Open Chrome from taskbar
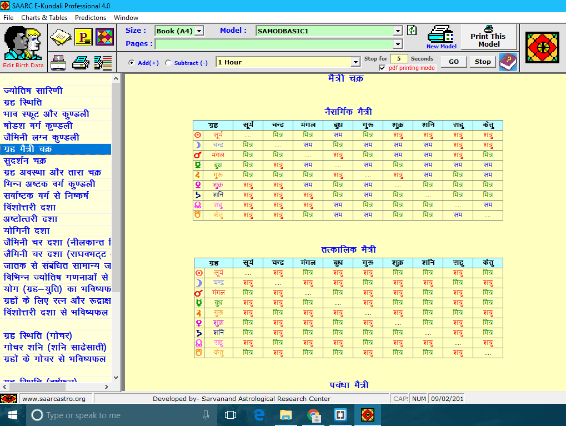This screenshot has width=566, height=426. (x=313, y=415)
